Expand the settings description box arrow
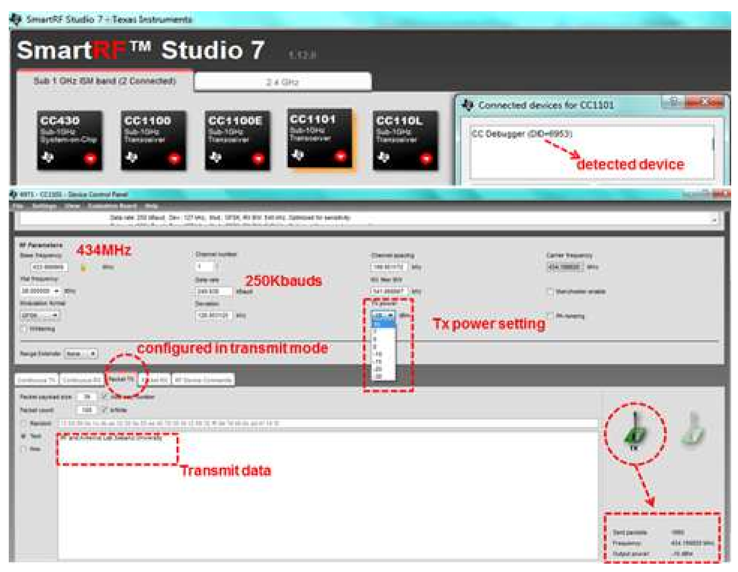The height and width of the screenshot is (572, 738). tap(714, 220)
